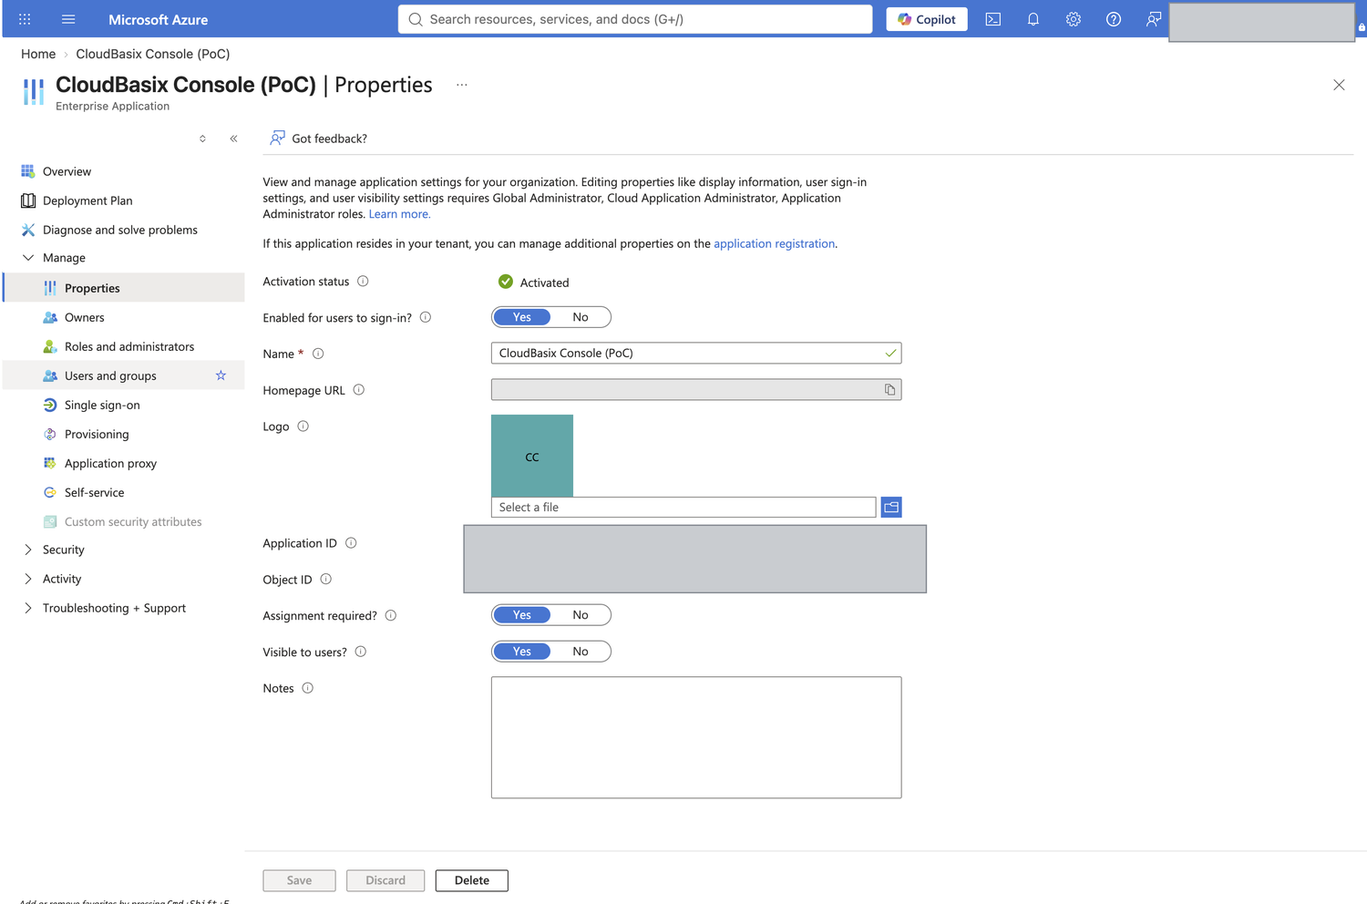Click the Select a file input
The height and width of the screenshot is (904, 1367).
coord(683,507)
